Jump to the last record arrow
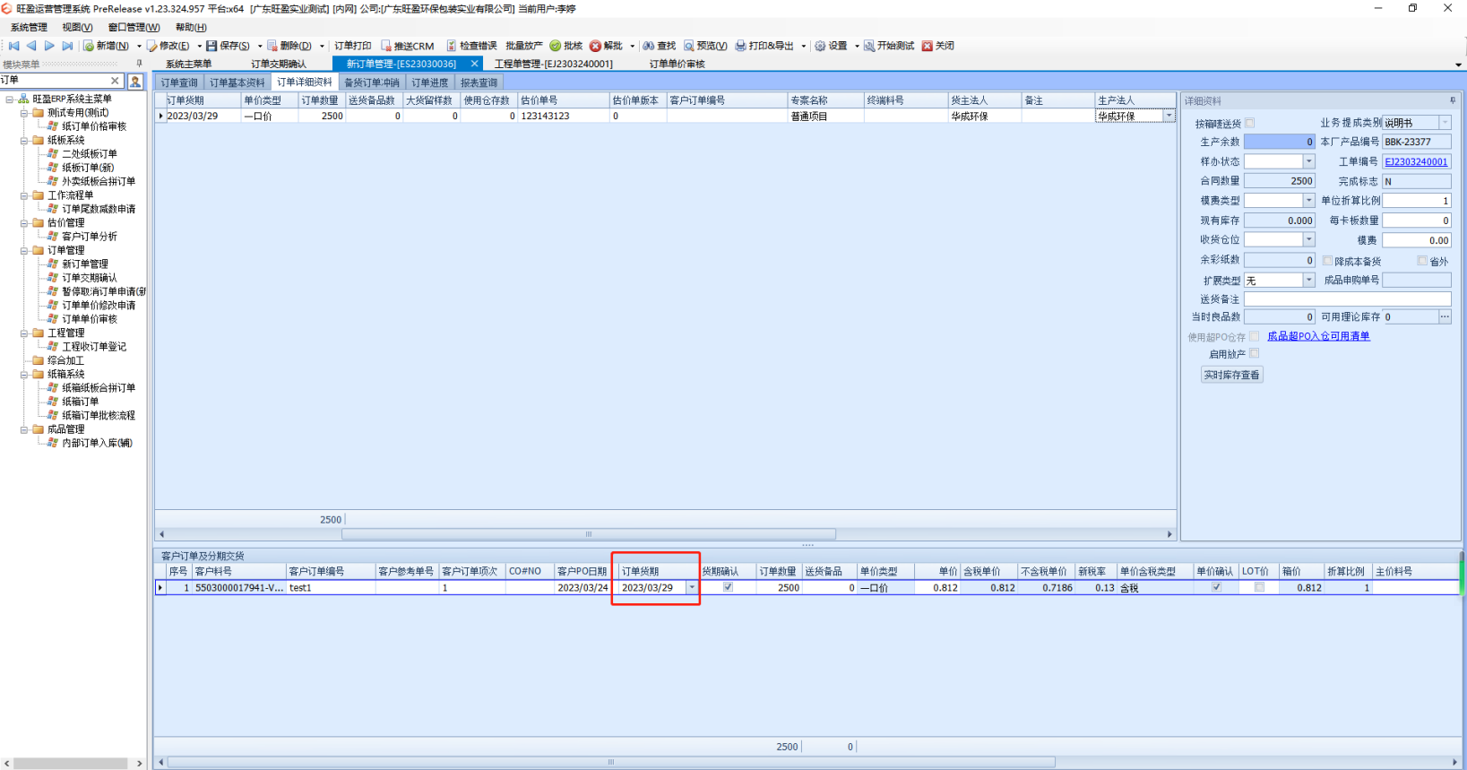 (67, 46)
